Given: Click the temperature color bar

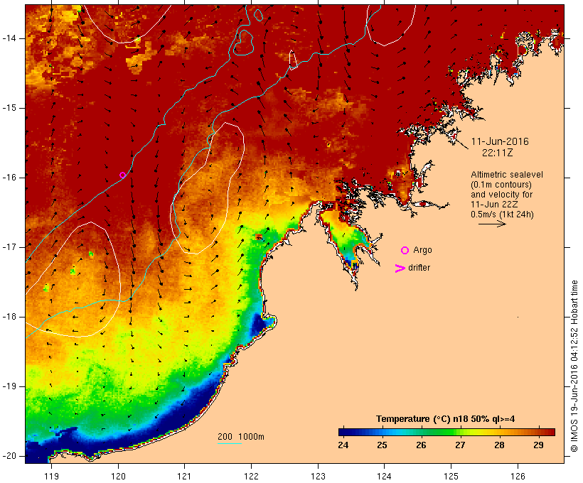Looking at the screenshot, I should click(x=446, y=432).
